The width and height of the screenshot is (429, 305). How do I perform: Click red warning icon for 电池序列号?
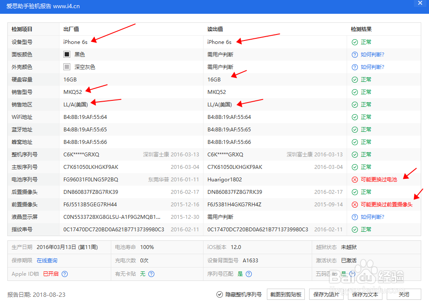tap(354, 180)
